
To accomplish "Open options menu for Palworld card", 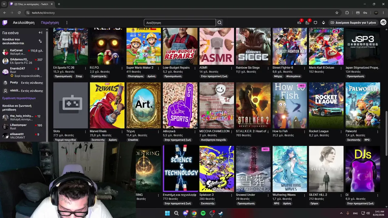I will (378, 132).
